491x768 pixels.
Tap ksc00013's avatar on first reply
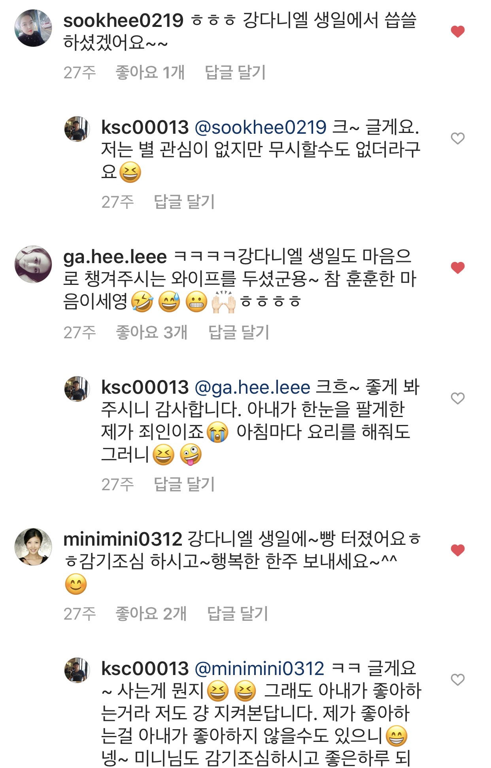click(x=77, y=129)
